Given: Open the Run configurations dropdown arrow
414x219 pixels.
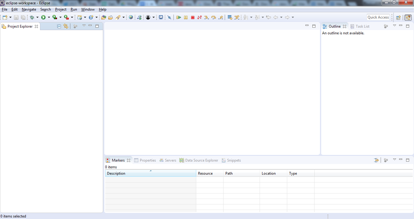Looking at the screenshot, I should click(49, 17).
